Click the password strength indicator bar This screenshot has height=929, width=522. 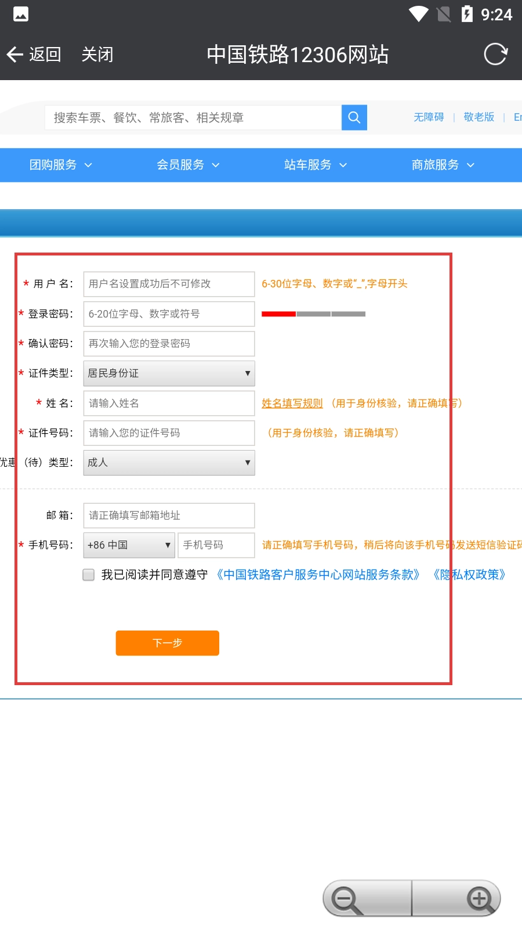[313, 314]
